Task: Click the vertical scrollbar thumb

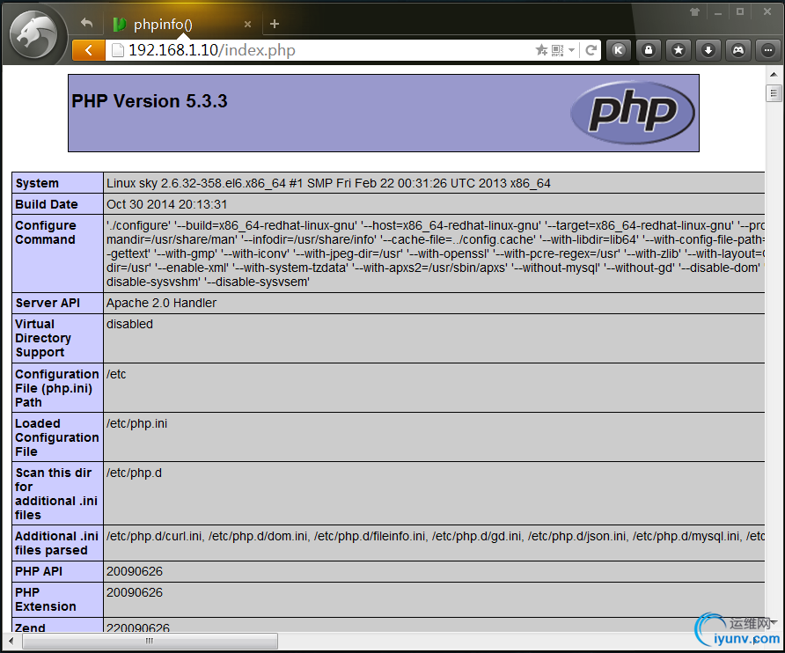Action: pyautogui.click(x=774, y=93)
